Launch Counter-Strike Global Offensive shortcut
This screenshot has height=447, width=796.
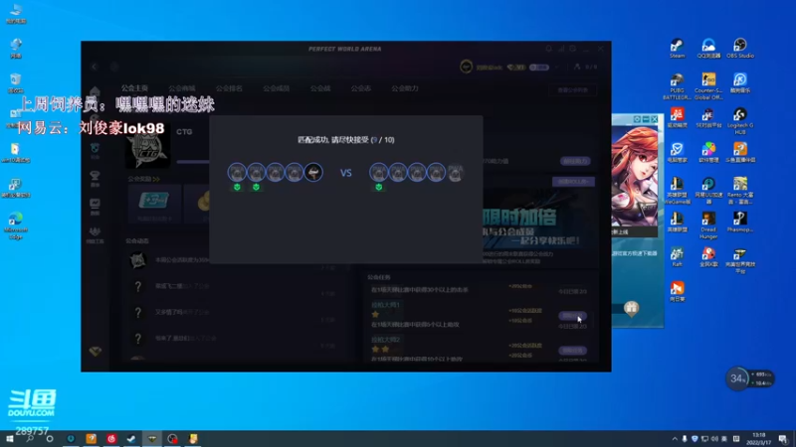(x=708, y=86)
